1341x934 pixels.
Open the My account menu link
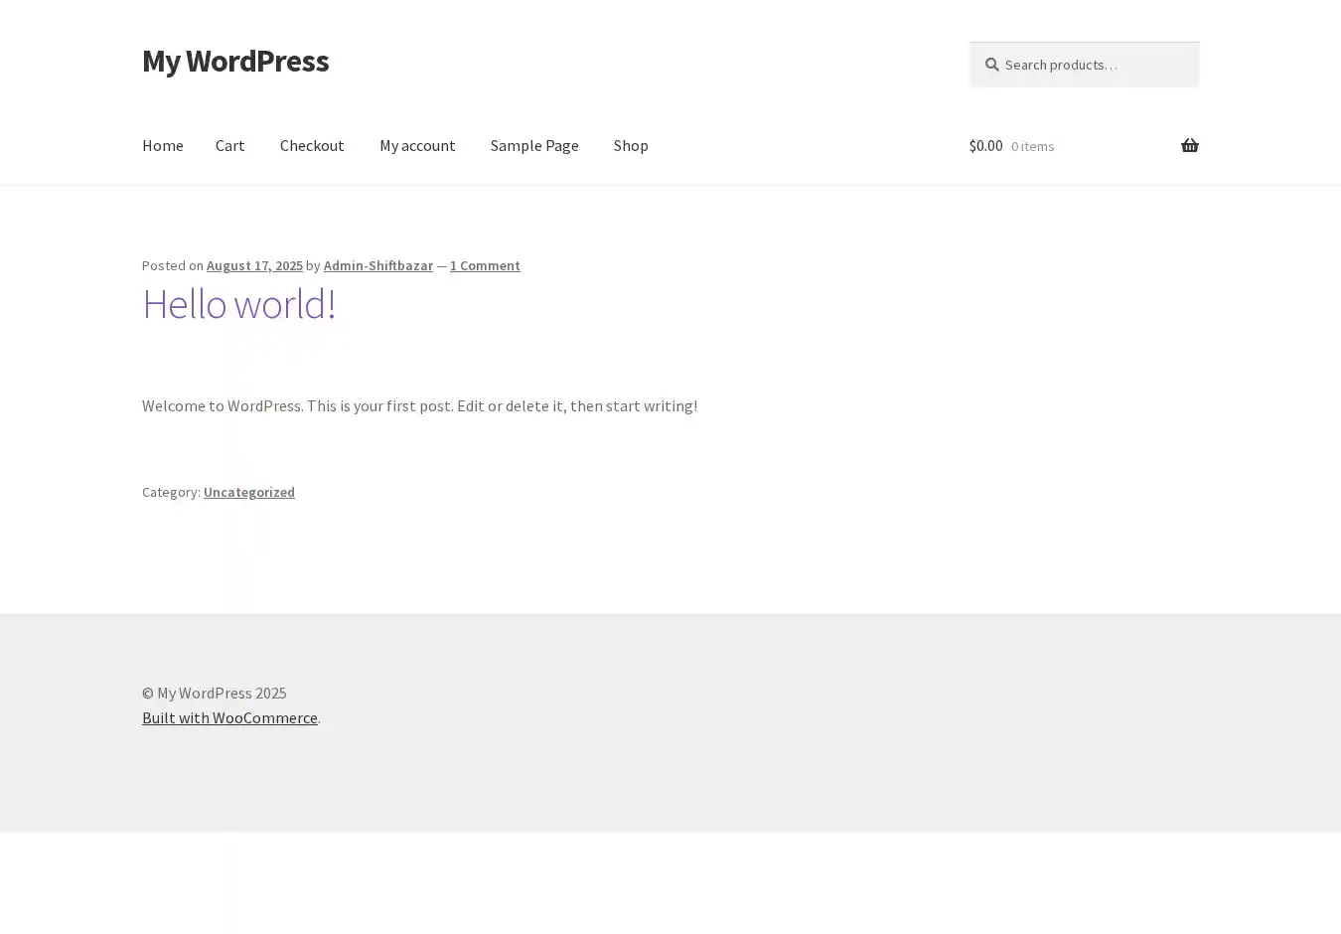[417, 145]
